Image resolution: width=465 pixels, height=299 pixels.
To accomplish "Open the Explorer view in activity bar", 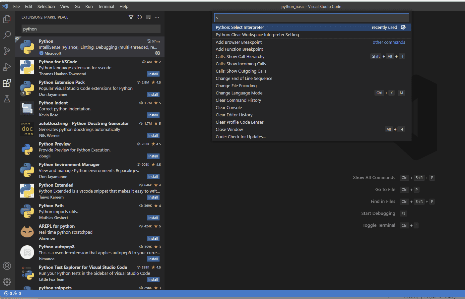I will (7, 19).
